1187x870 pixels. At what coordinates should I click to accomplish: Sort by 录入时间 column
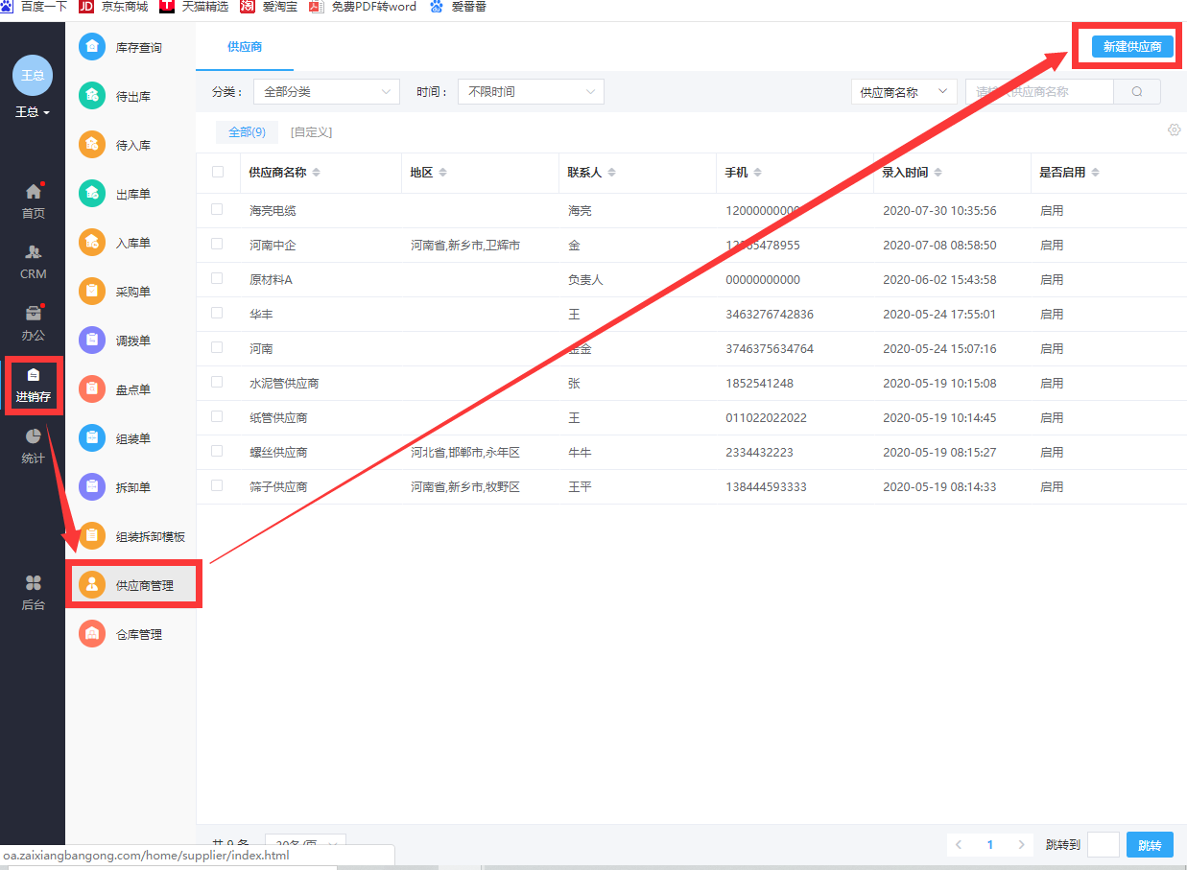tap(938, 173)
